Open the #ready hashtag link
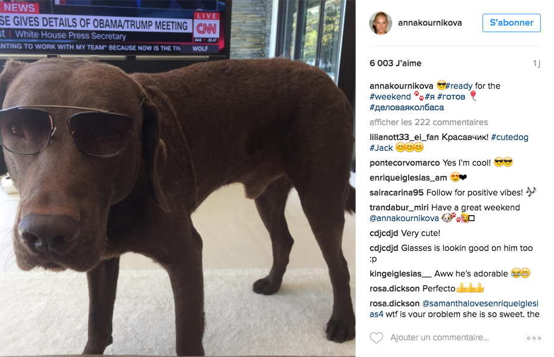Image resolution: width=554 pixels, height=357 pixels. [x=459, y=86]
